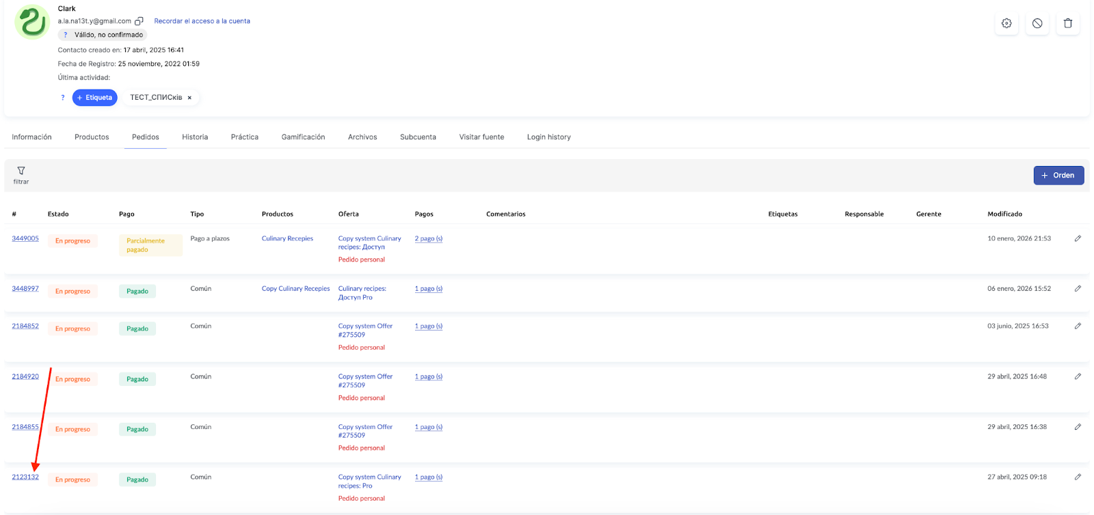Edit order 2184852 with pencil icon
The image size is (1094, 515).
[1078, 326]
